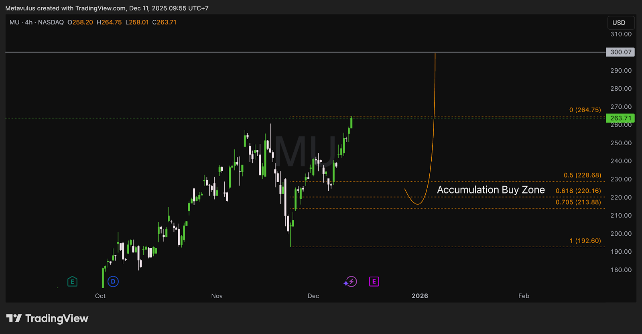The width and height of the screenshot is (642, 334).
Task: Click the Oct label on time axis
Action: (100, 296)
